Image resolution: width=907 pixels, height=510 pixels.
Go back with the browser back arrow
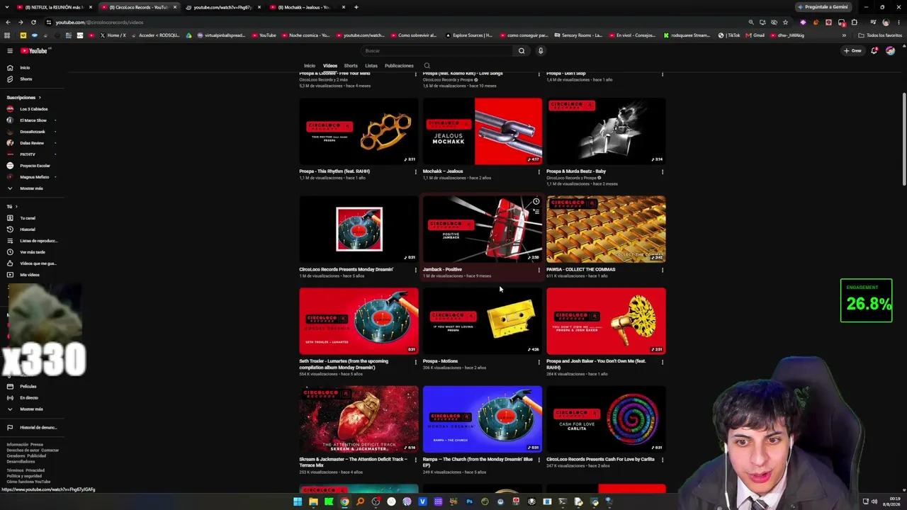click(x=8, y=22)
